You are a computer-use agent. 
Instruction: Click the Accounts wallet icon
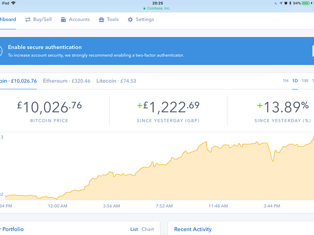[63, 19]
